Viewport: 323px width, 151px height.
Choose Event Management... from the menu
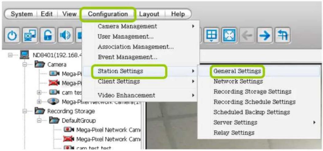(141, 57)
